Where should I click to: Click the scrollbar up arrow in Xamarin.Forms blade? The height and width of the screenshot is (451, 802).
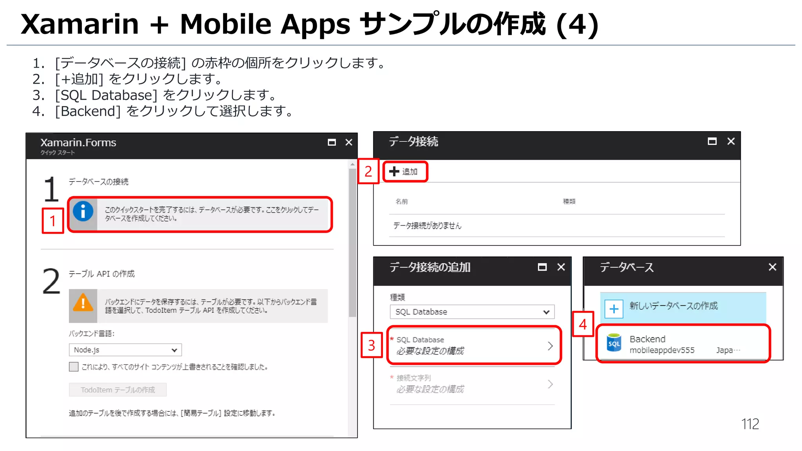(x=352, y=164)
